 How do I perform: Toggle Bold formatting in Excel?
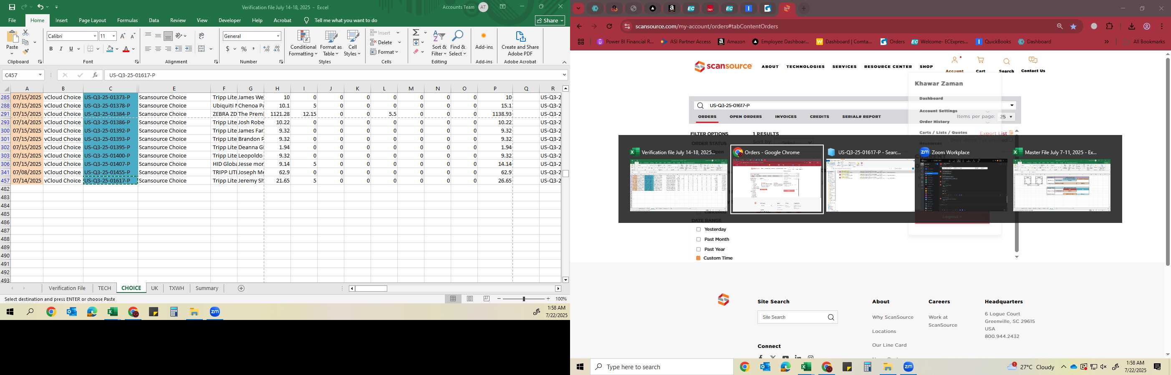coord(51,49)
